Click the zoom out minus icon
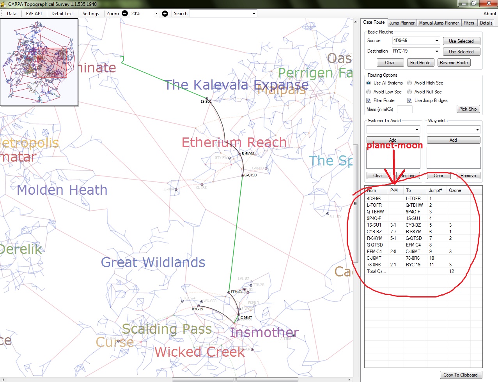This screenshot has width=498, height=382. click(x=125, y=13)
